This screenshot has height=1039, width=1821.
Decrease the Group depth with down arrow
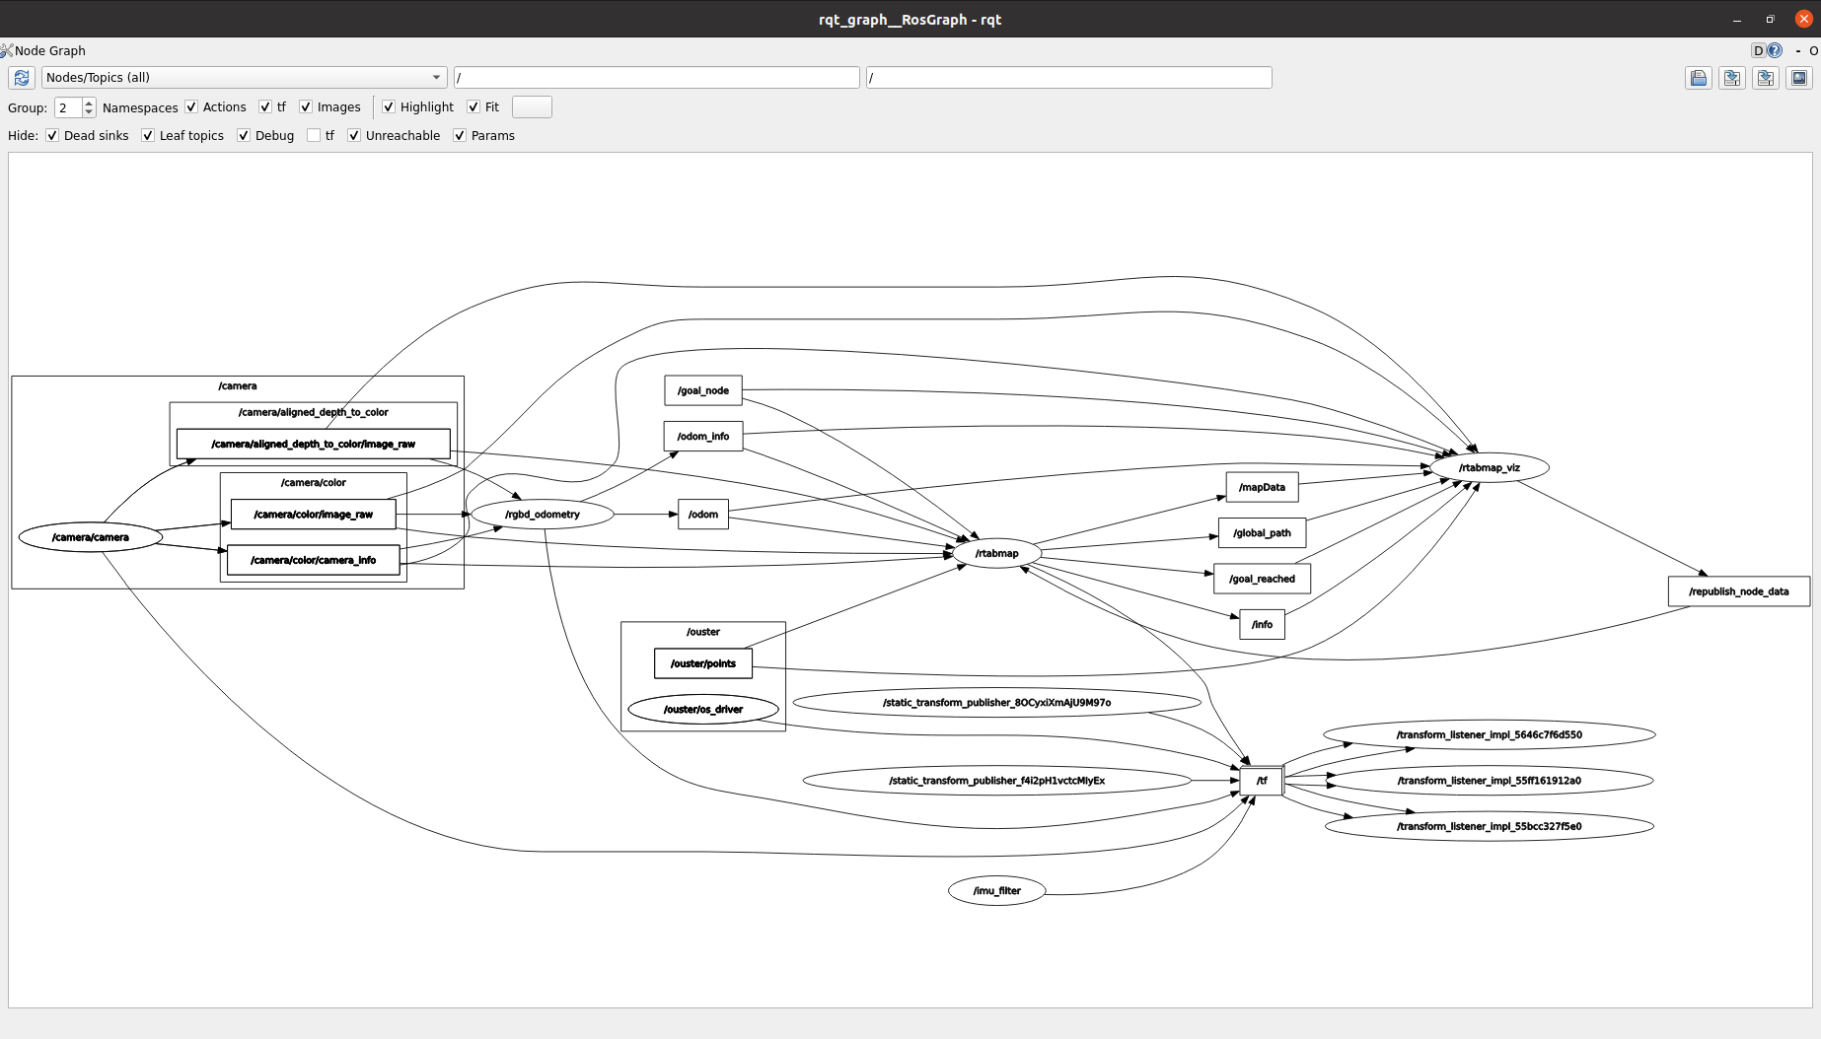click(89, 112)
